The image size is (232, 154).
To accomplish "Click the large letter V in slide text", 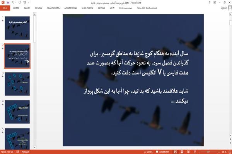I will pos(159,72).
